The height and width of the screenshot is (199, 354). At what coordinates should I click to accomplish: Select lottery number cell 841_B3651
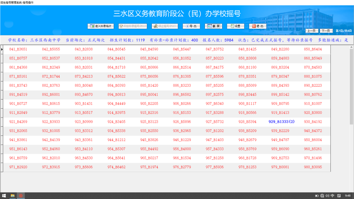(18, 49)
